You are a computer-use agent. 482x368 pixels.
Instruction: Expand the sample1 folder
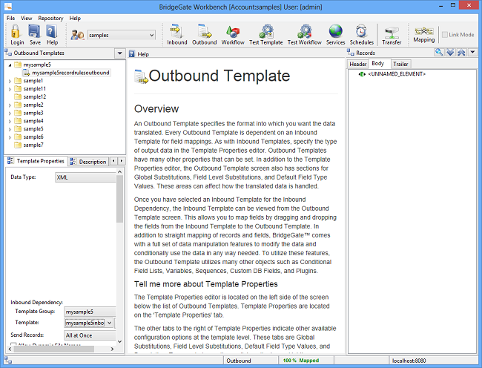point(10,81)
